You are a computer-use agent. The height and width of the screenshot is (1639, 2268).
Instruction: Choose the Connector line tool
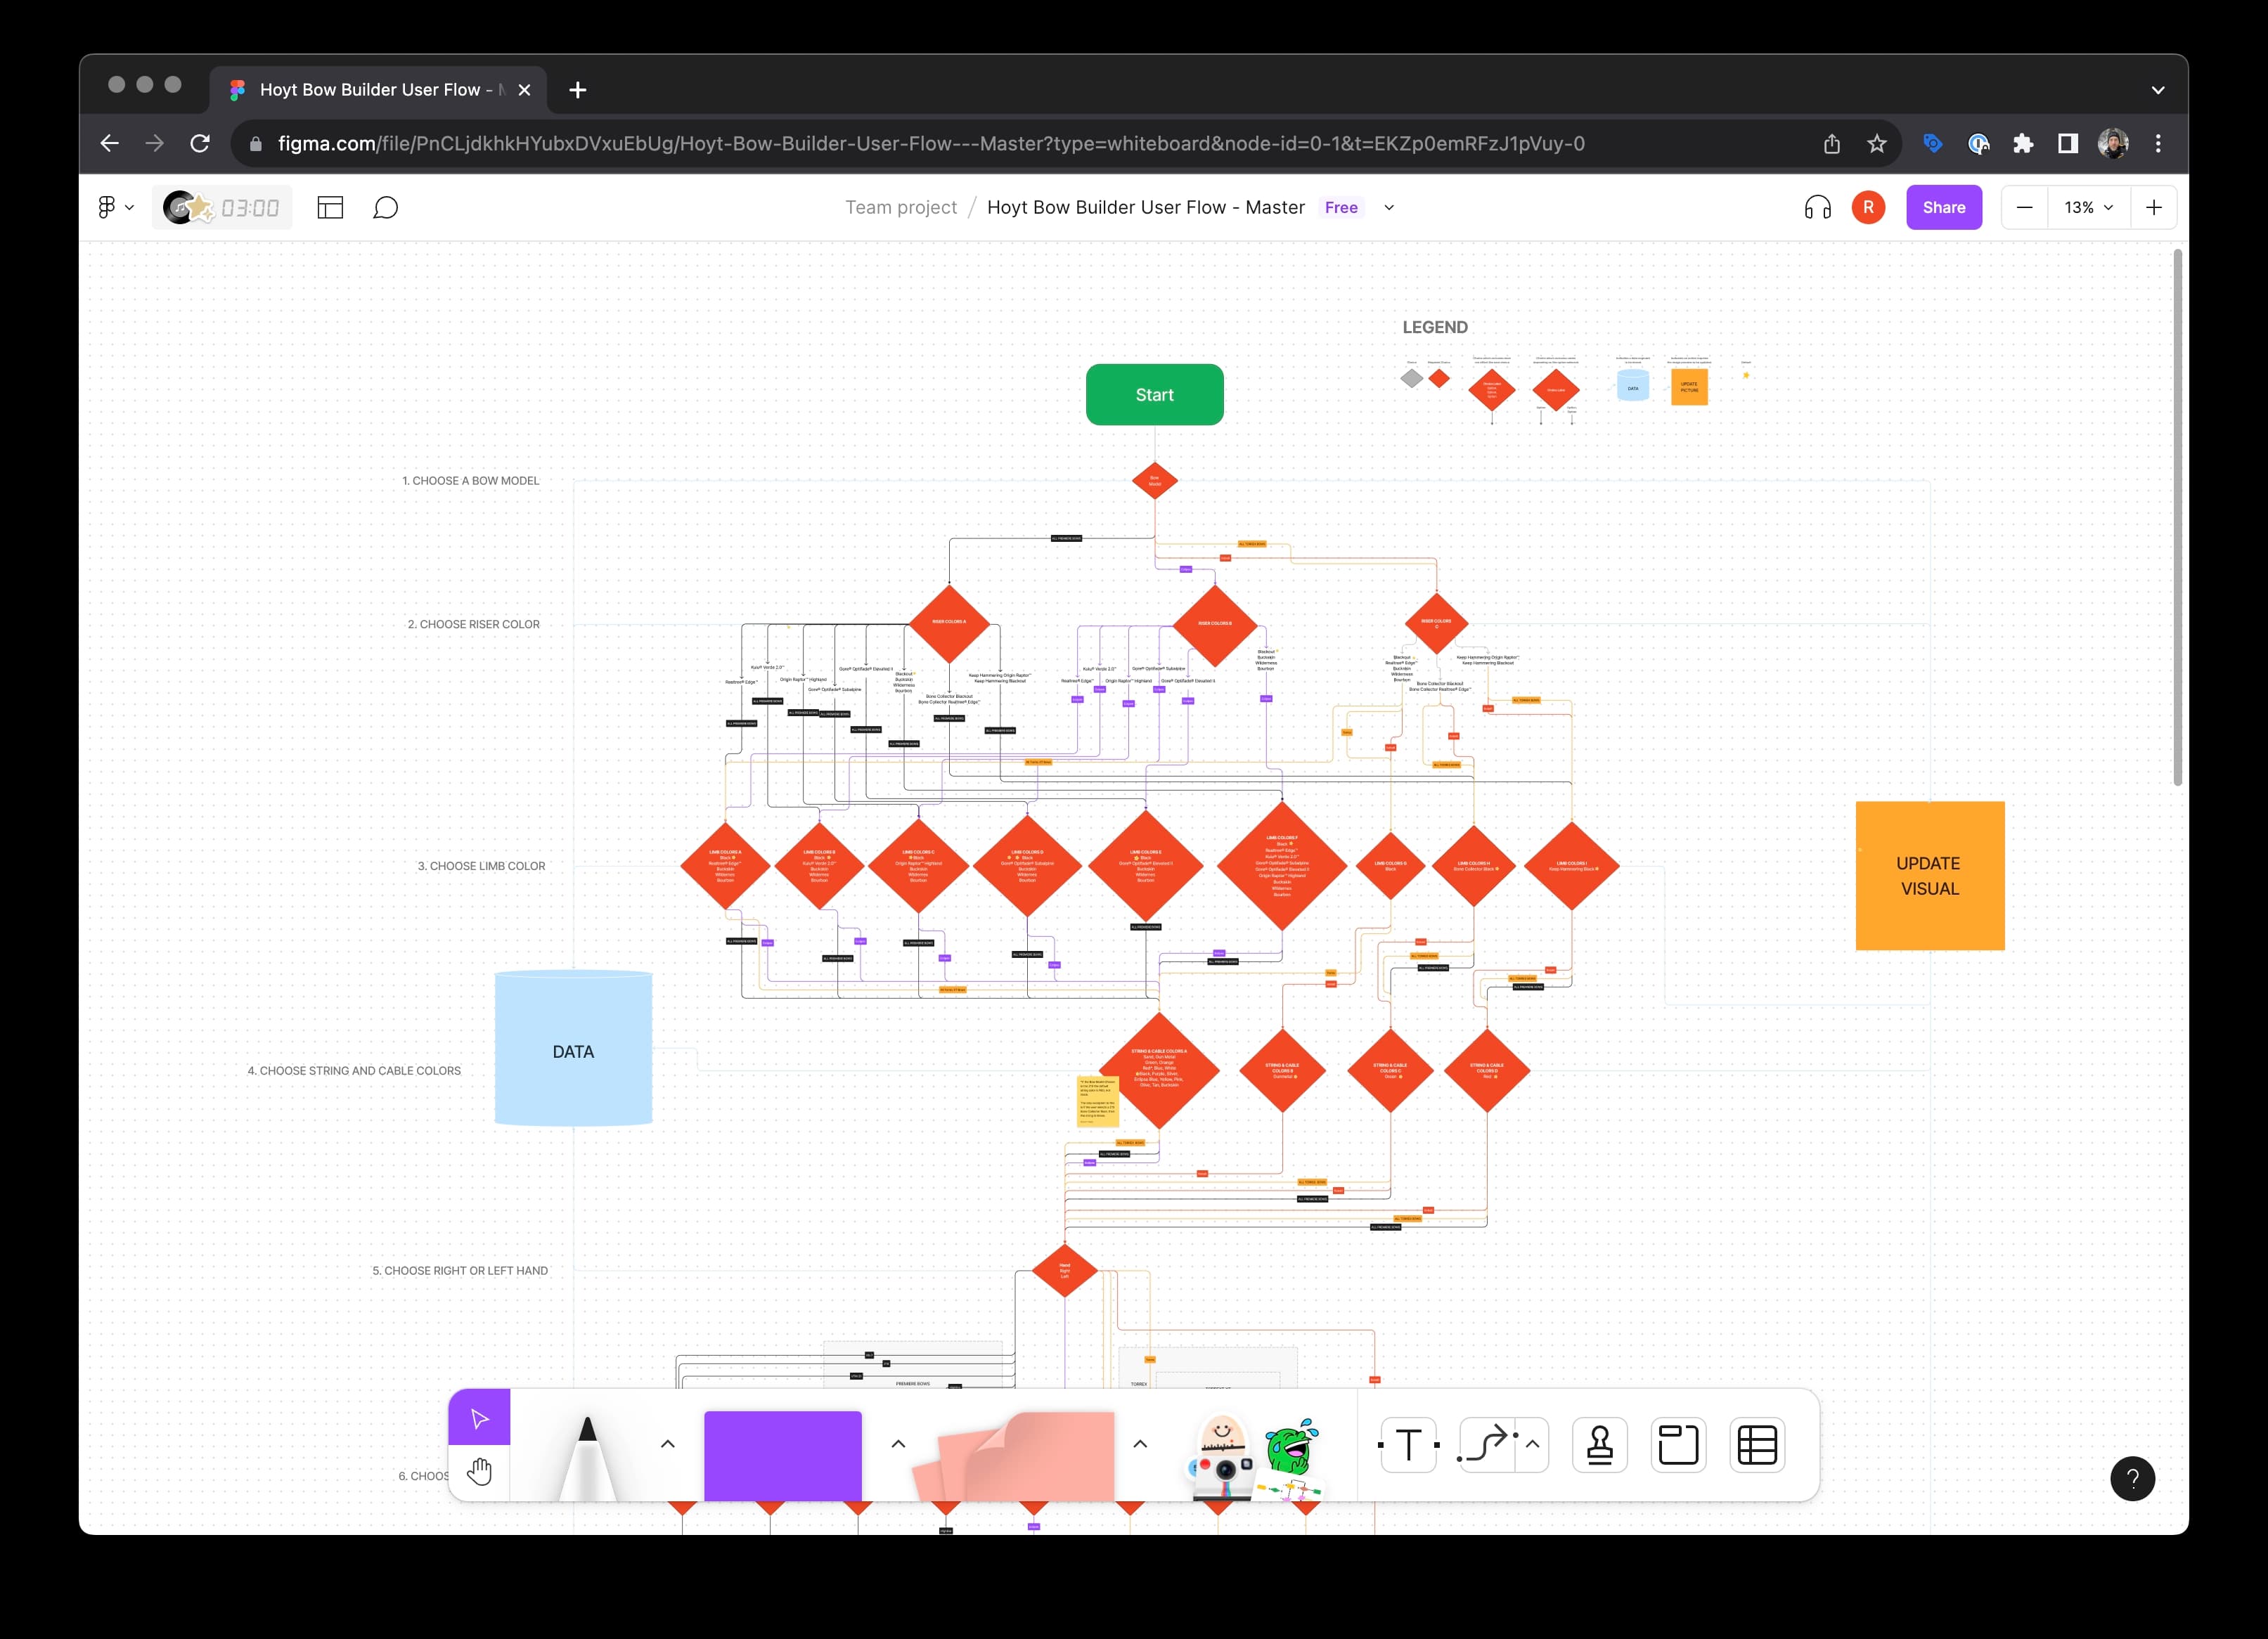click(x=1486, y=1444)
